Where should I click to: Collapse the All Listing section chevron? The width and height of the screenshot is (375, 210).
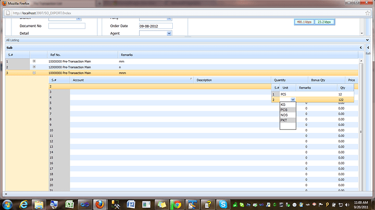point(367,40)
